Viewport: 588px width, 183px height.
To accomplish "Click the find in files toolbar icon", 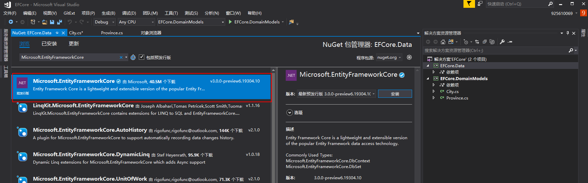I will point(291,22).
